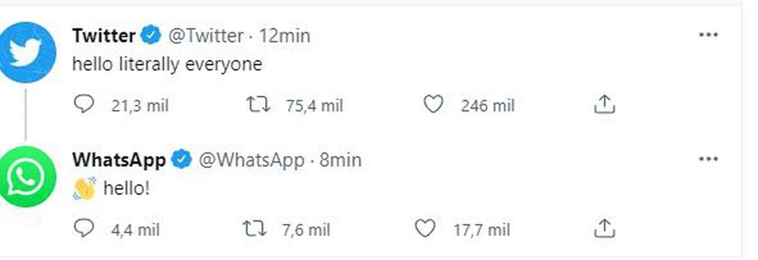758x260 pixels.
Task: Click the 246 mil likes count
Action: (x=488, y=106)
